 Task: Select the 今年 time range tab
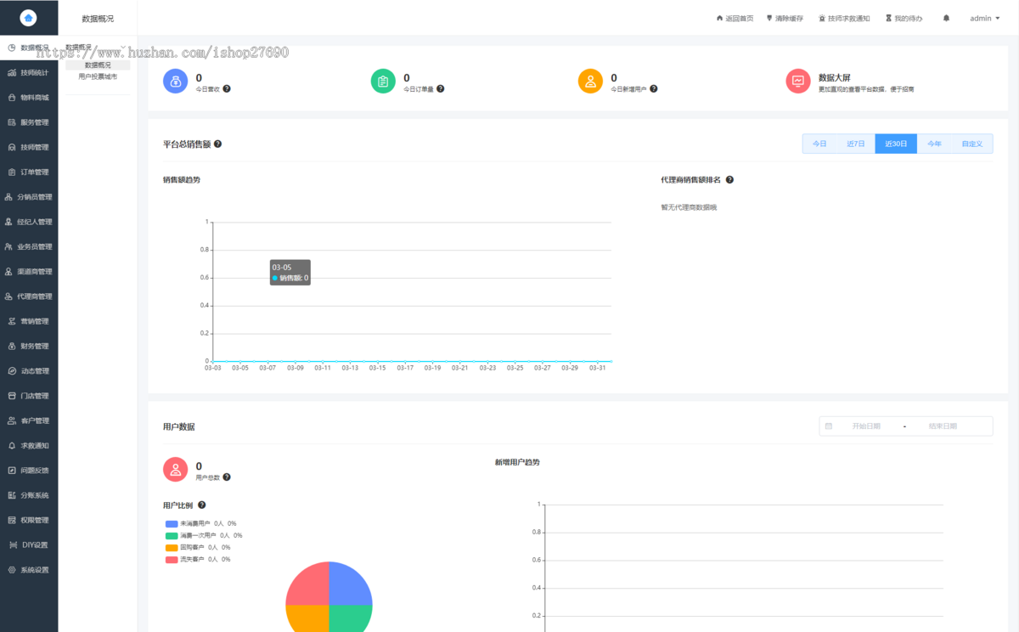[934, 144]
